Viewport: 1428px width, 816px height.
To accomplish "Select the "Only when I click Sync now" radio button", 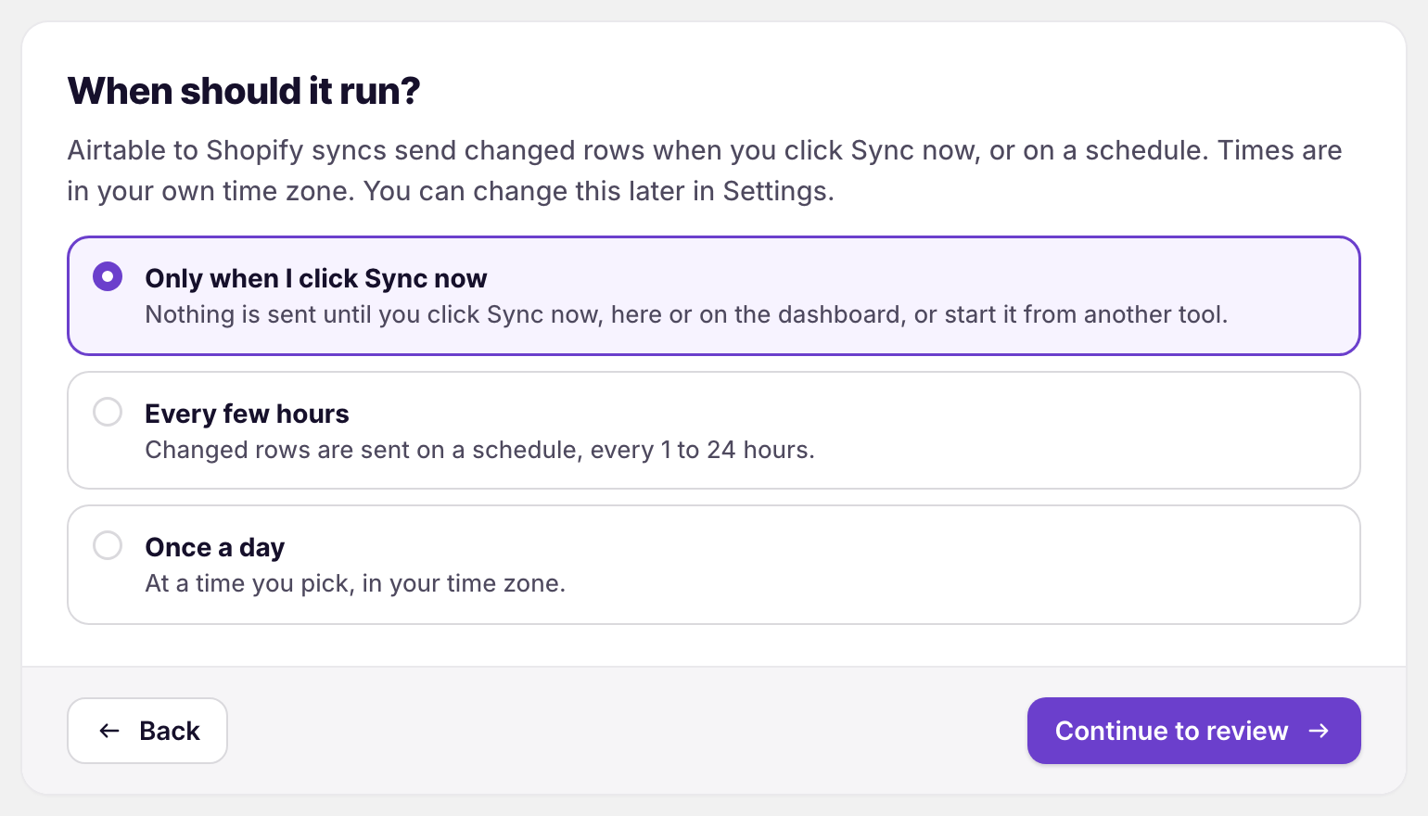I will click(108, 276).
